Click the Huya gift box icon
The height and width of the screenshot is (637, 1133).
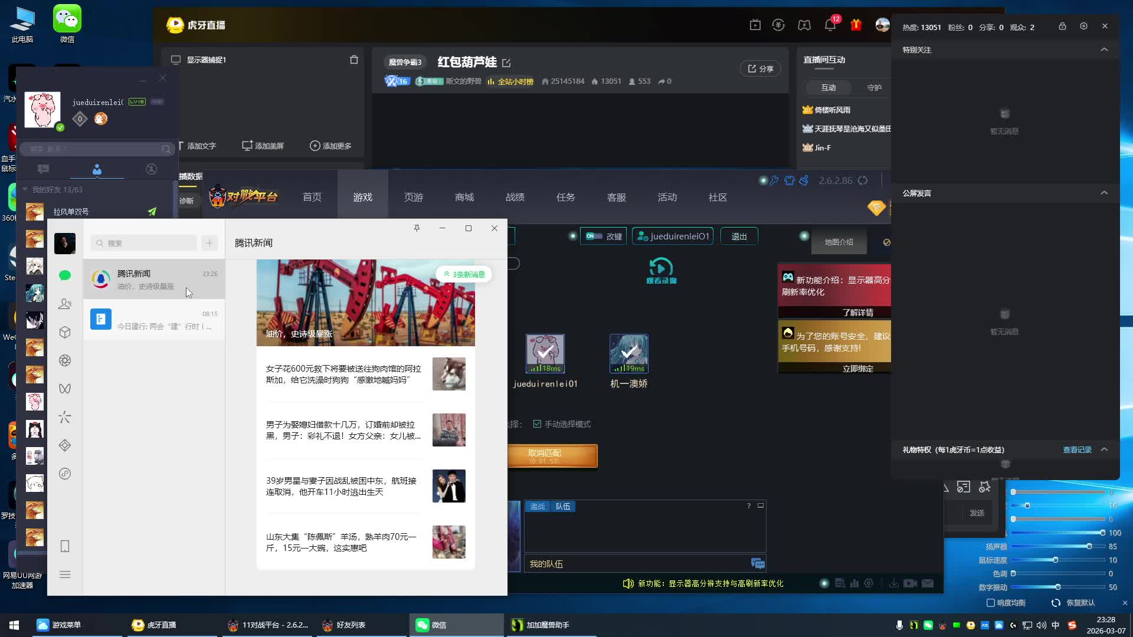point(856,25)
